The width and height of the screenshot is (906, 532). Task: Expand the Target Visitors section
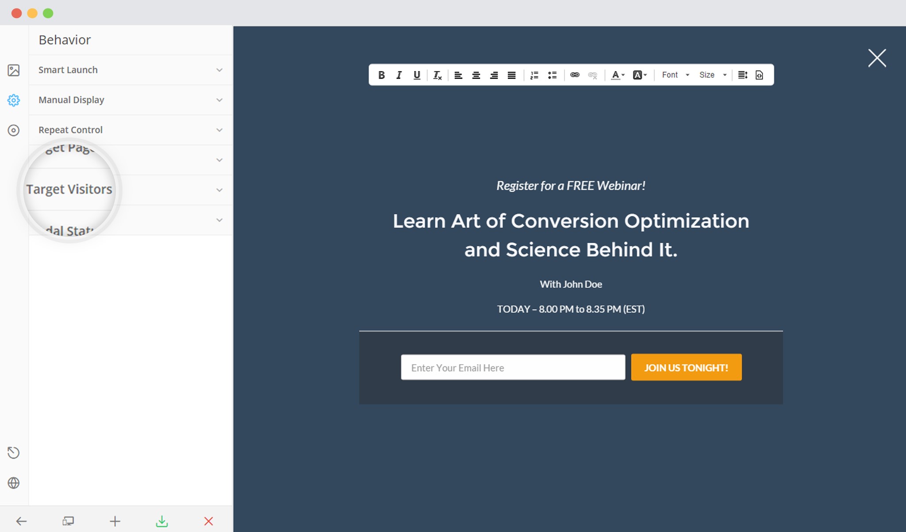pos(130,190)
